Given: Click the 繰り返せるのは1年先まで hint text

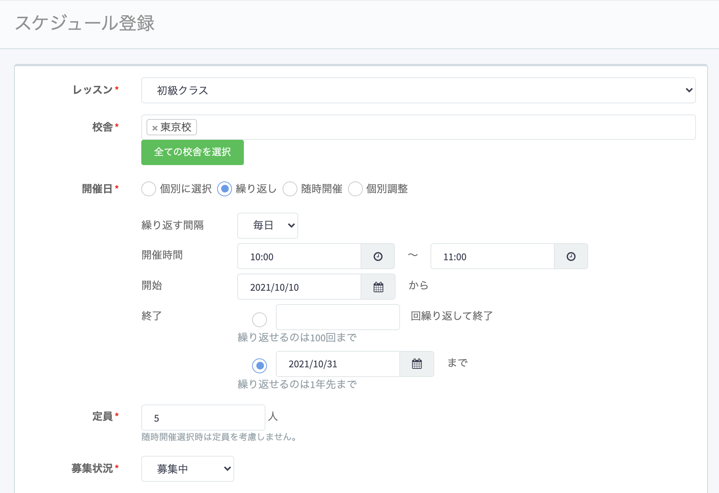Looking at the screenshot, I should [297, 384].
